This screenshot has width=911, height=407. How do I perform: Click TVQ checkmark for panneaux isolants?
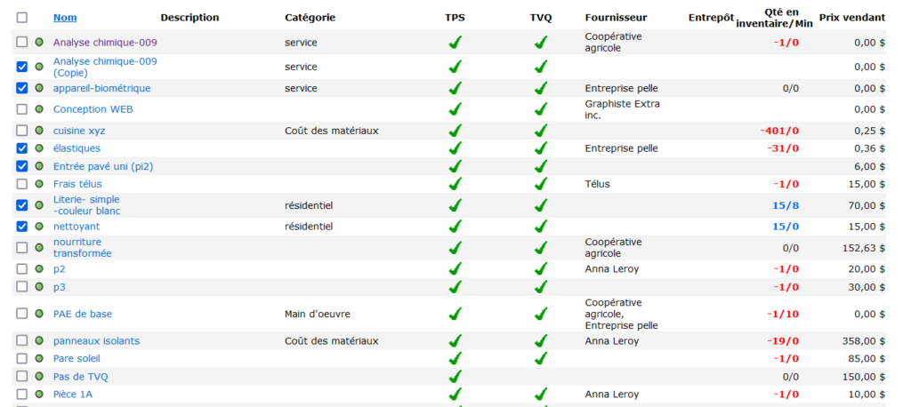[x=541, y=341]
